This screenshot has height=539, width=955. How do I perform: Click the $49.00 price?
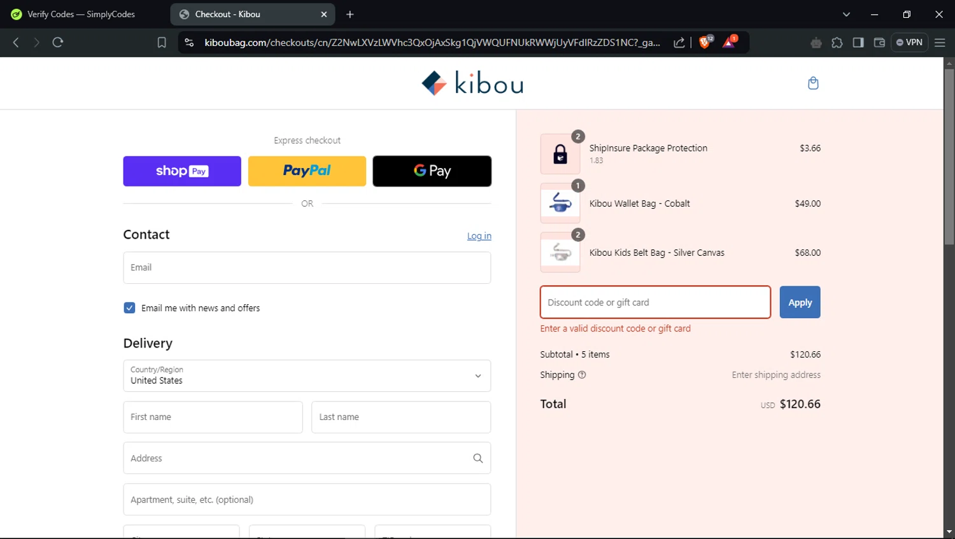point(807,204)
